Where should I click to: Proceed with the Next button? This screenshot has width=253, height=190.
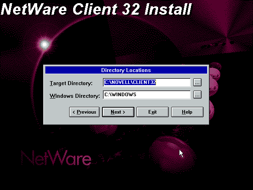click(x=118, y=112)
